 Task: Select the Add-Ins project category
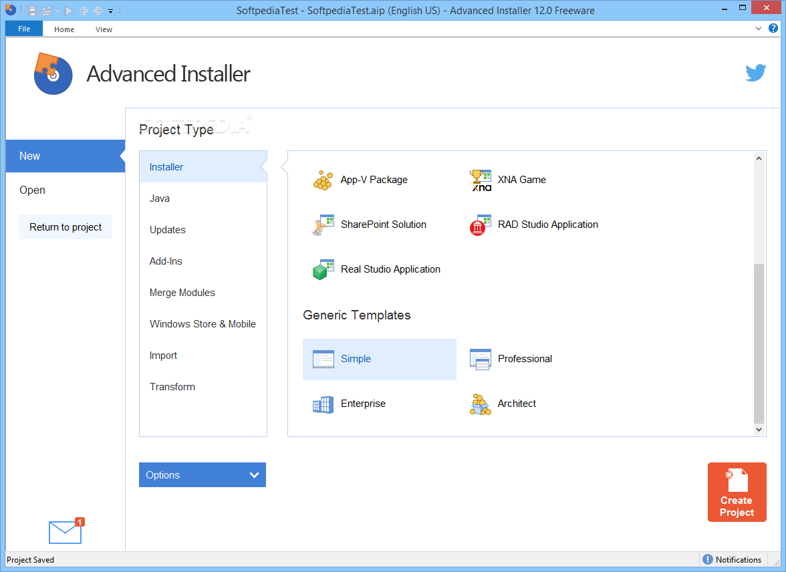[x=203, y=261]
